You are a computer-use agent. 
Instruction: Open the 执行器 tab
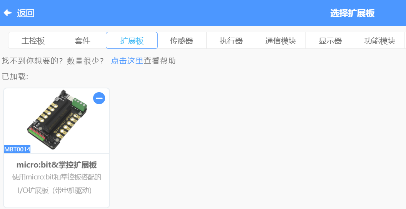coord(231,41)
